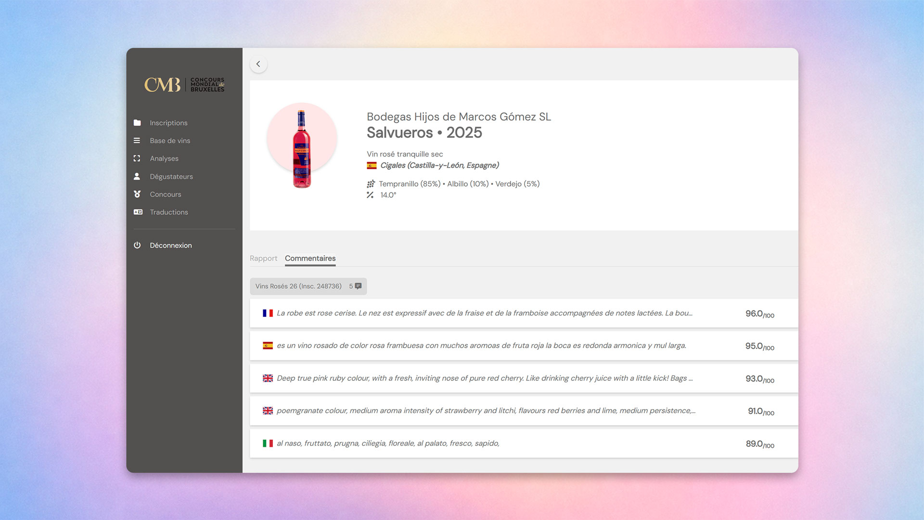The height and width of the screenshot is (520, 924).
Task: Log out via Déconnexion
Action: point(171,245)
